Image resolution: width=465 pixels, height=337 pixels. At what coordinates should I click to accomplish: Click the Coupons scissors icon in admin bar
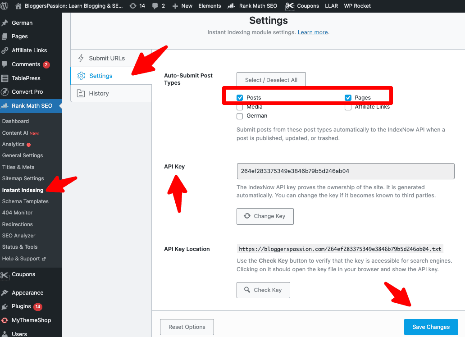click(x=291, y=6)
